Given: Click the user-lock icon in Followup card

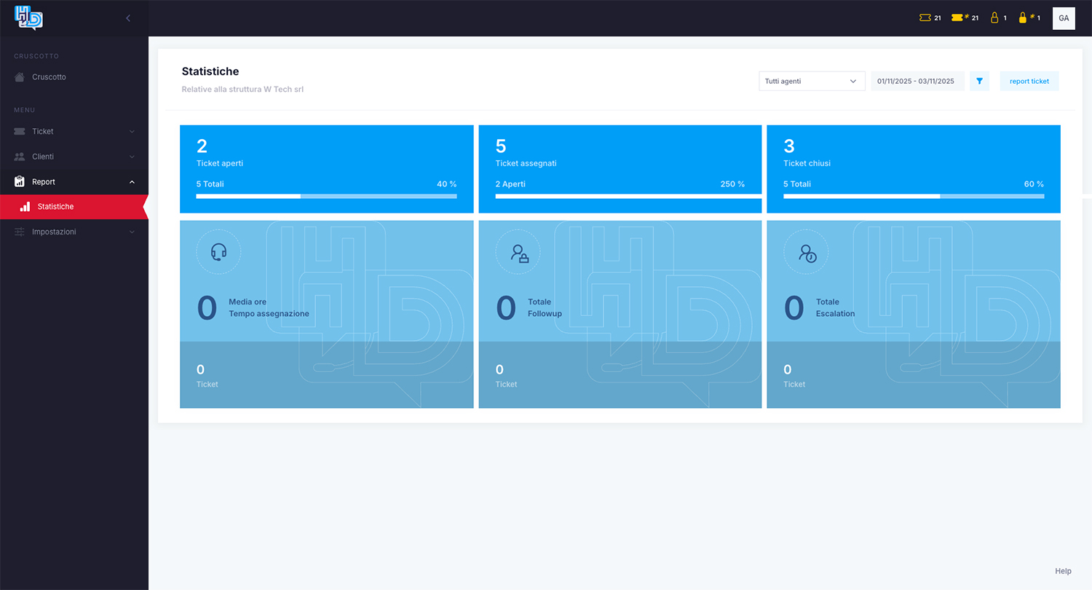Looking at the screenshot, I should pyautogui.click(x=518, y=253).
